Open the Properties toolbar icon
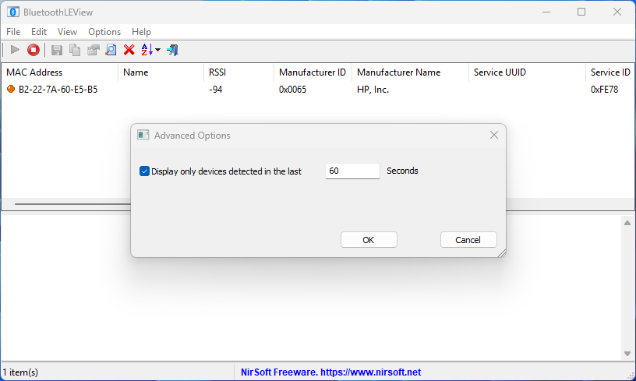This screenshot has height=381, width=636. [x=93, y=50]
